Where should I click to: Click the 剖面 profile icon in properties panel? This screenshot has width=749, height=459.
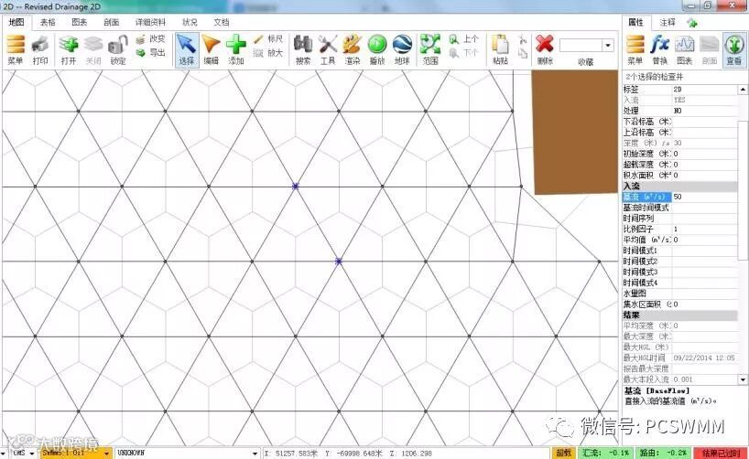click(x=710, y=49)
